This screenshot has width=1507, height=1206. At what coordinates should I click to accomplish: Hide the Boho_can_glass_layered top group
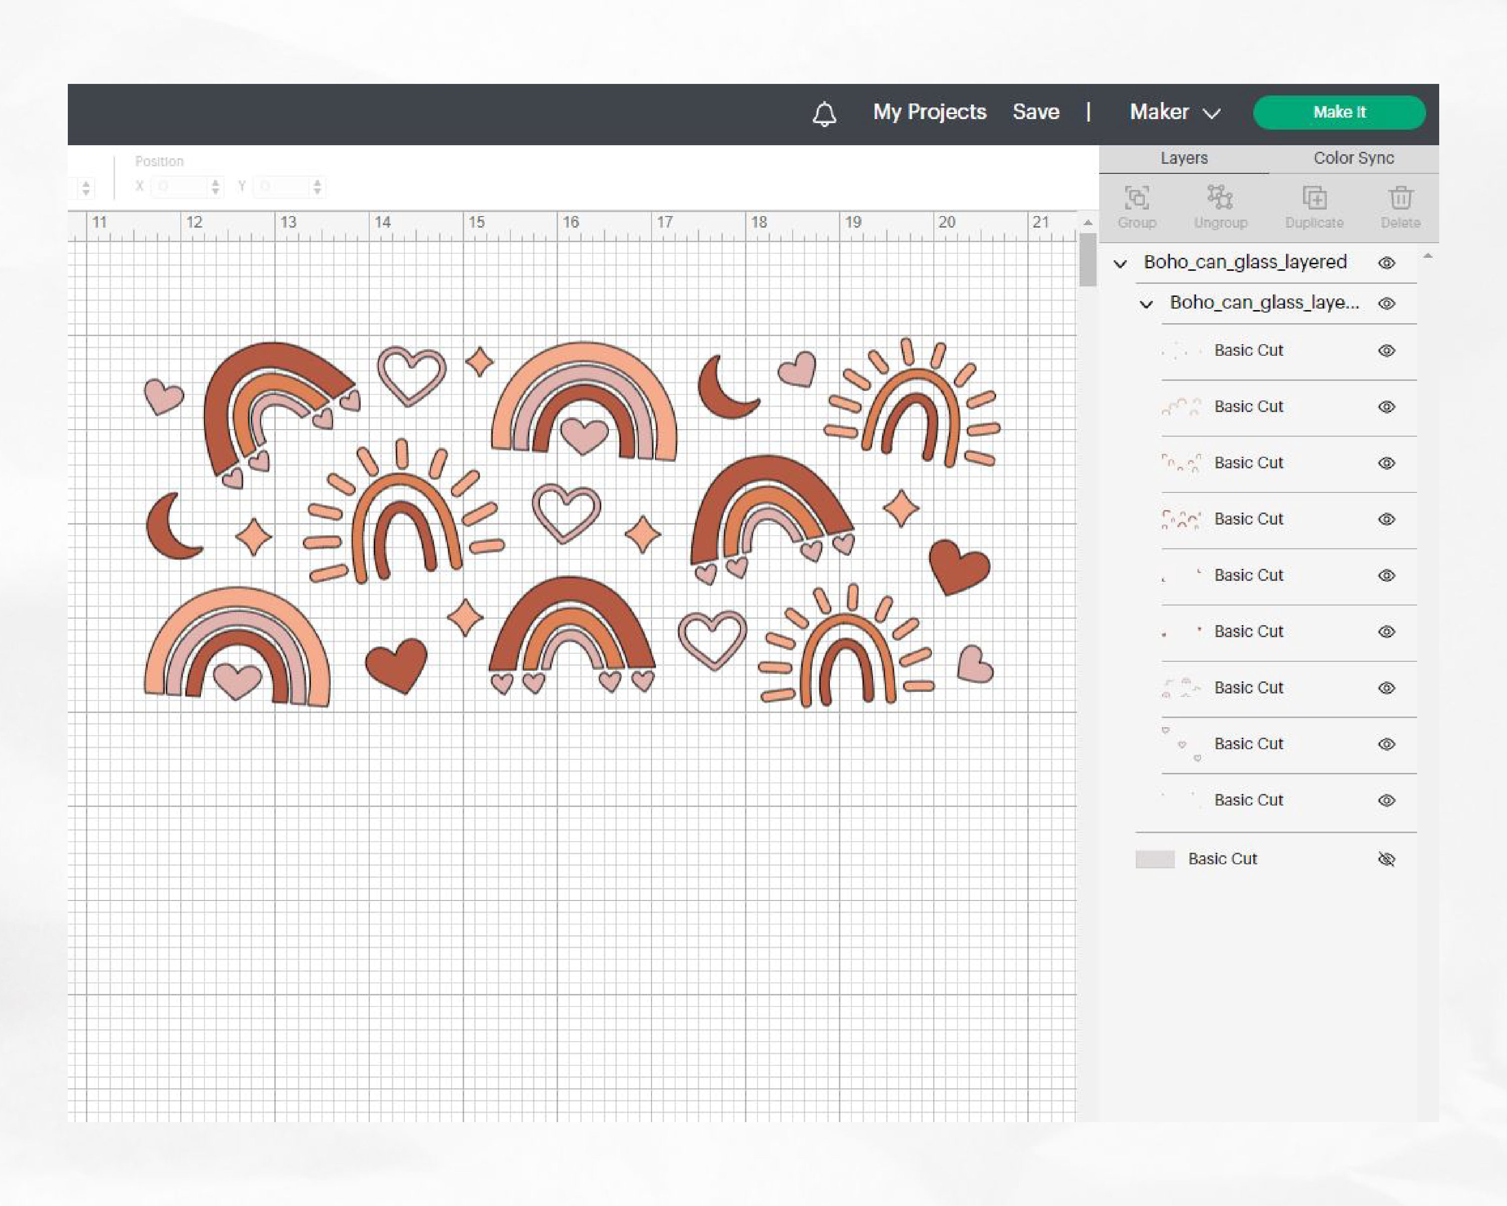tap(1387, 263)
